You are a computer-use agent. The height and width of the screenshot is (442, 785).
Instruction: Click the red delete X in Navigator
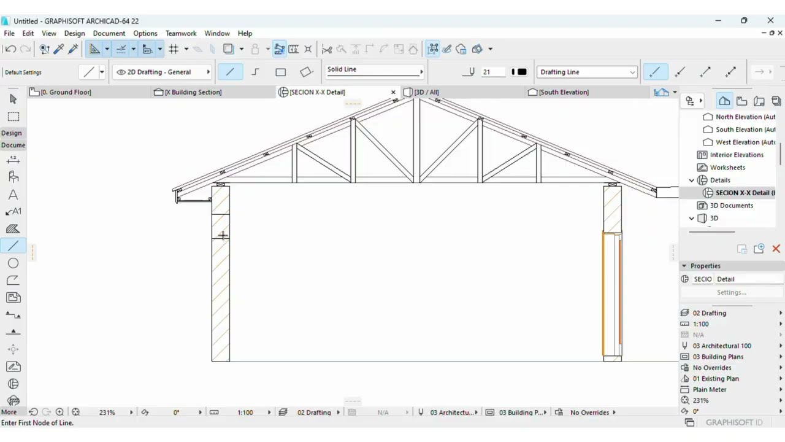[x=776, y=249]
